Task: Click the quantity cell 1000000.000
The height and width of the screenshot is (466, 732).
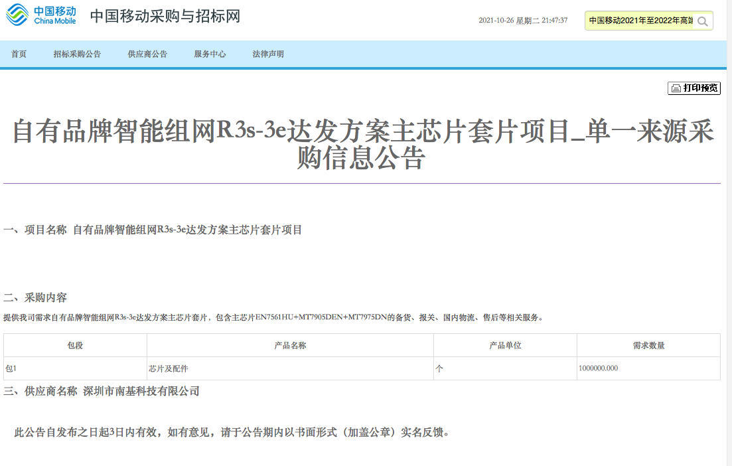Action: pos(648,368)
